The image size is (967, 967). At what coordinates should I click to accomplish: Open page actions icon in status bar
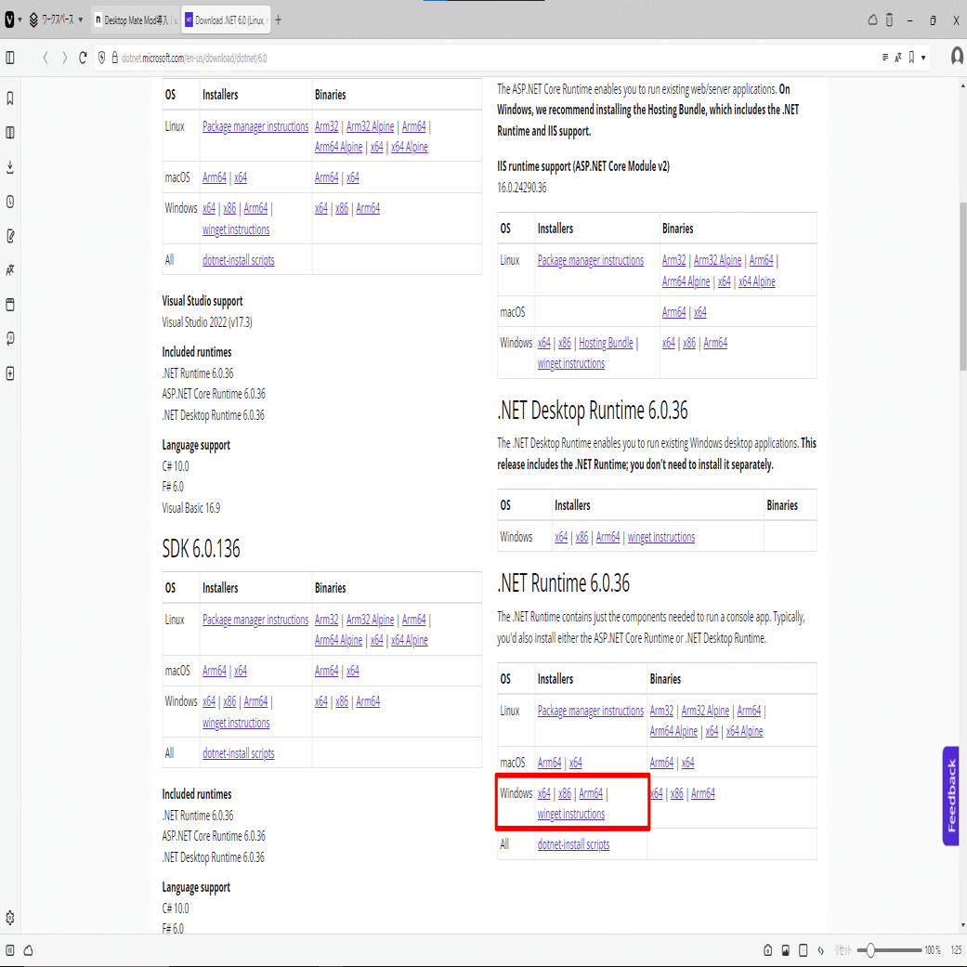point(821,950)
